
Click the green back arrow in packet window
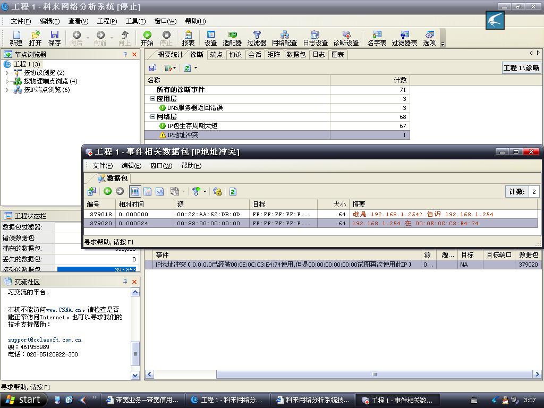coord(108,191)
